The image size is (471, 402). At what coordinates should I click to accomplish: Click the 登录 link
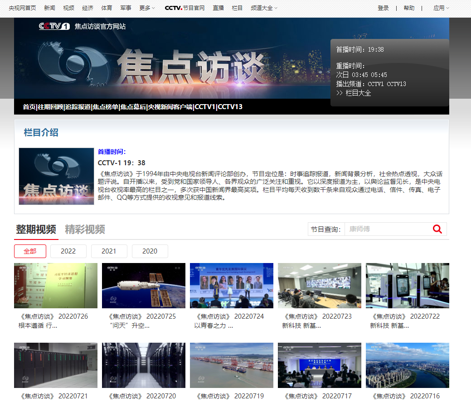[383, 8]
